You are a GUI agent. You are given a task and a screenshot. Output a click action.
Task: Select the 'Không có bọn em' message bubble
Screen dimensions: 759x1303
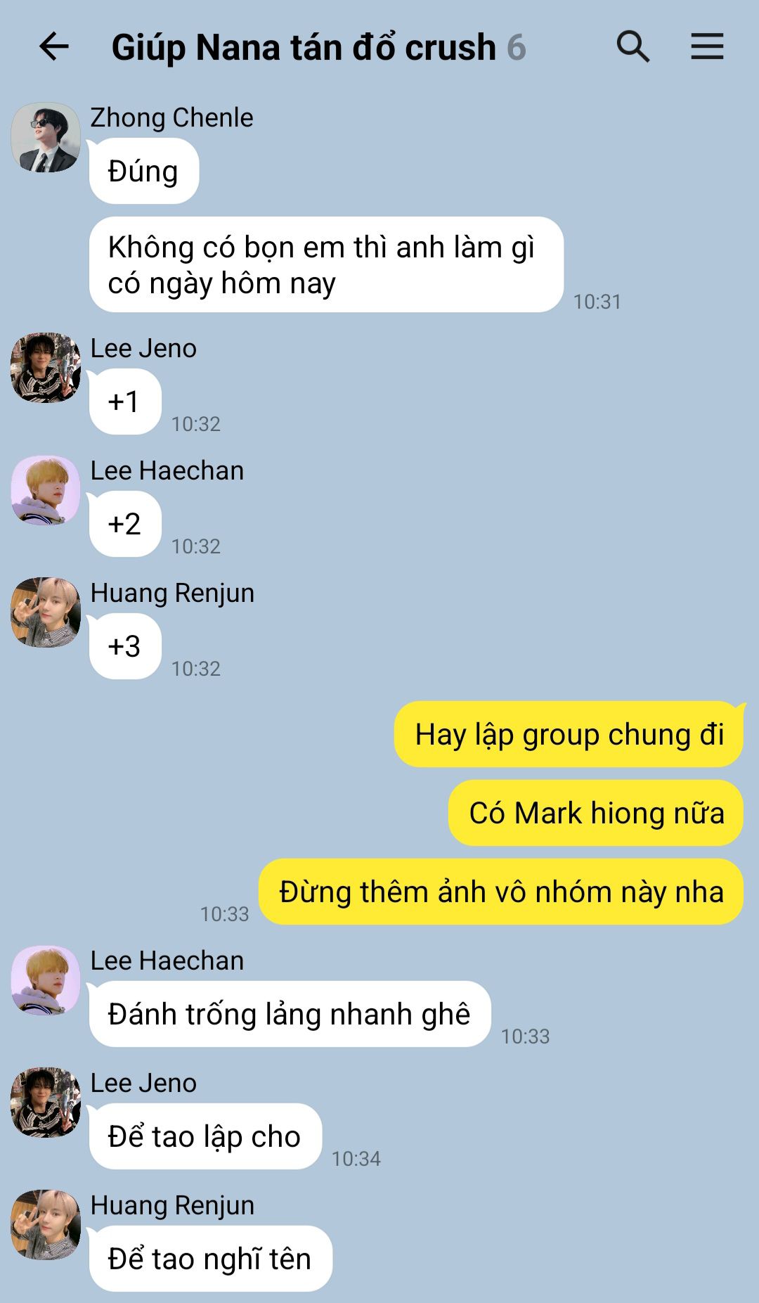point(326,264)
